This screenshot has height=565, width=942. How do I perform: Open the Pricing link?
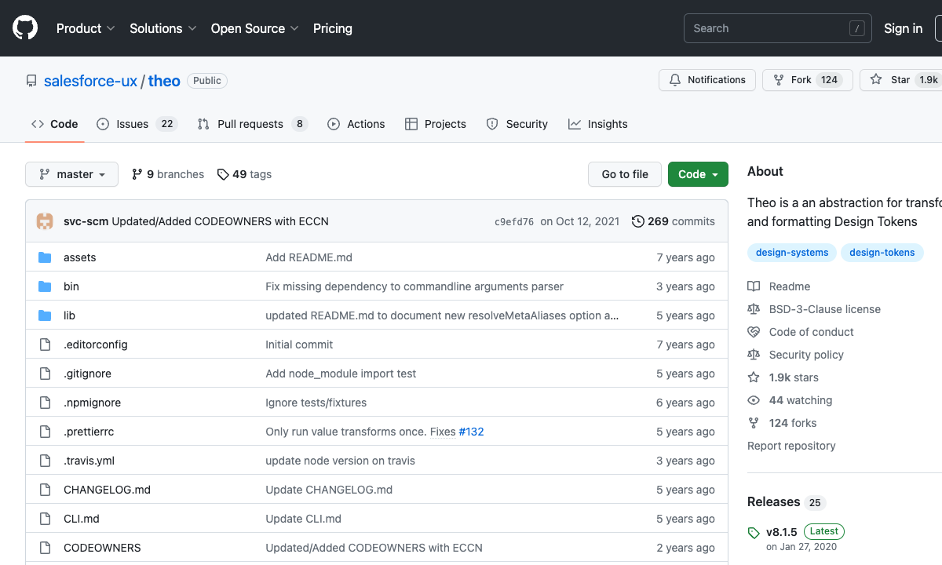[x=332, y=28]
